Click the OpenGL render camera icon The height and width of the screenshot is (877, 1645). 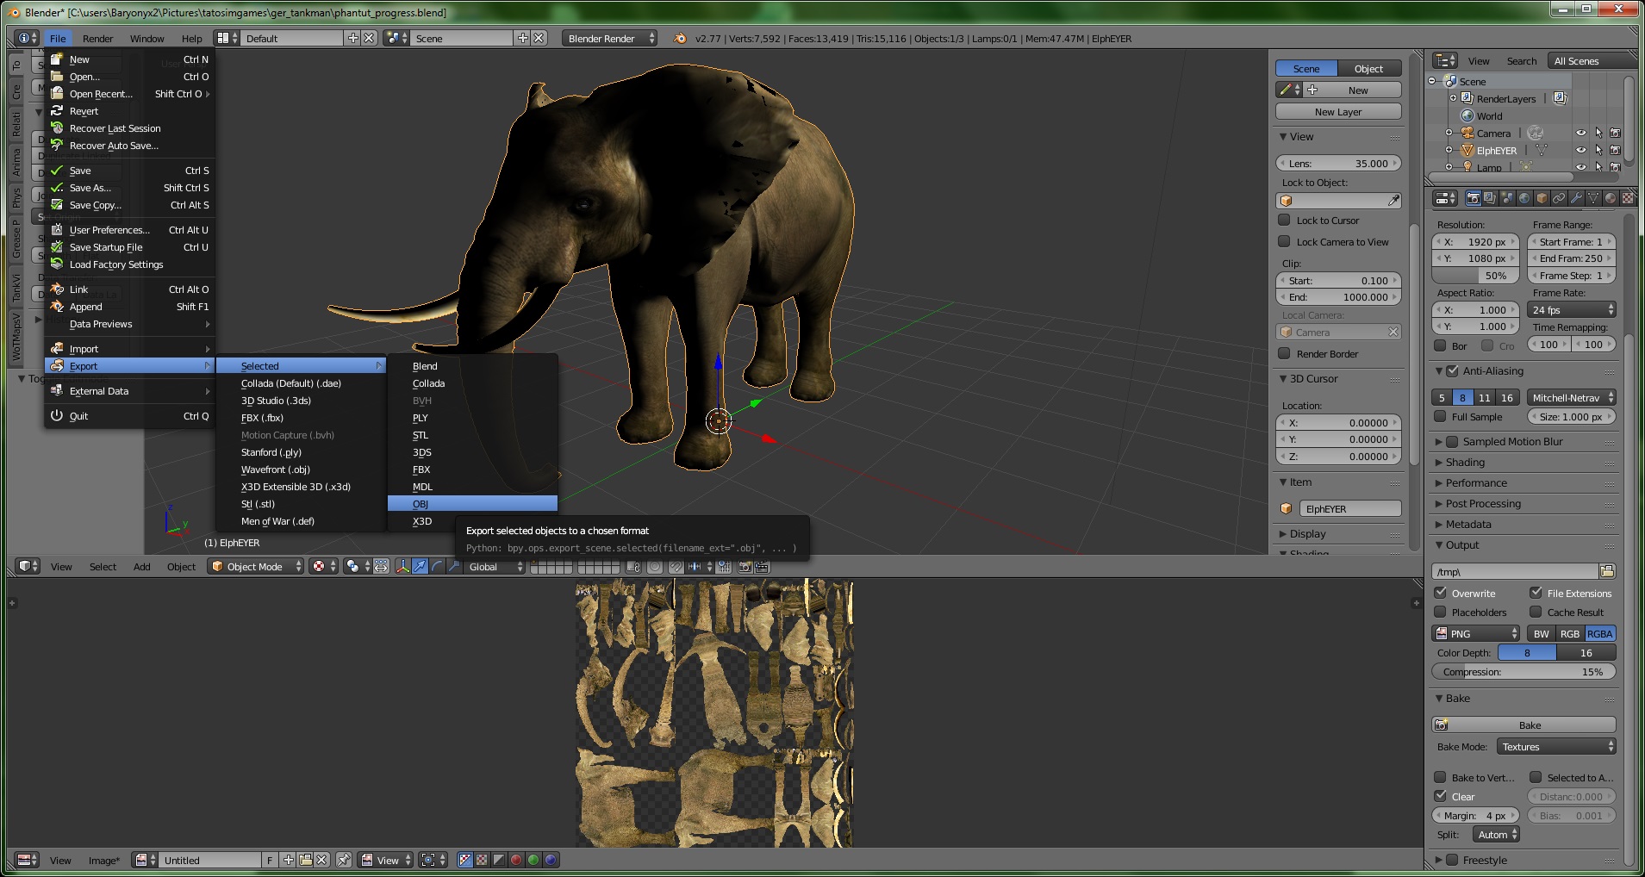pyautogui.click(x=745, y=567)
